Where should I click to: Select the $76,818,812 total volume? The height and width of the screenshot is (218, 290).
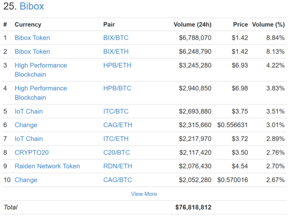tap(193, 207)
